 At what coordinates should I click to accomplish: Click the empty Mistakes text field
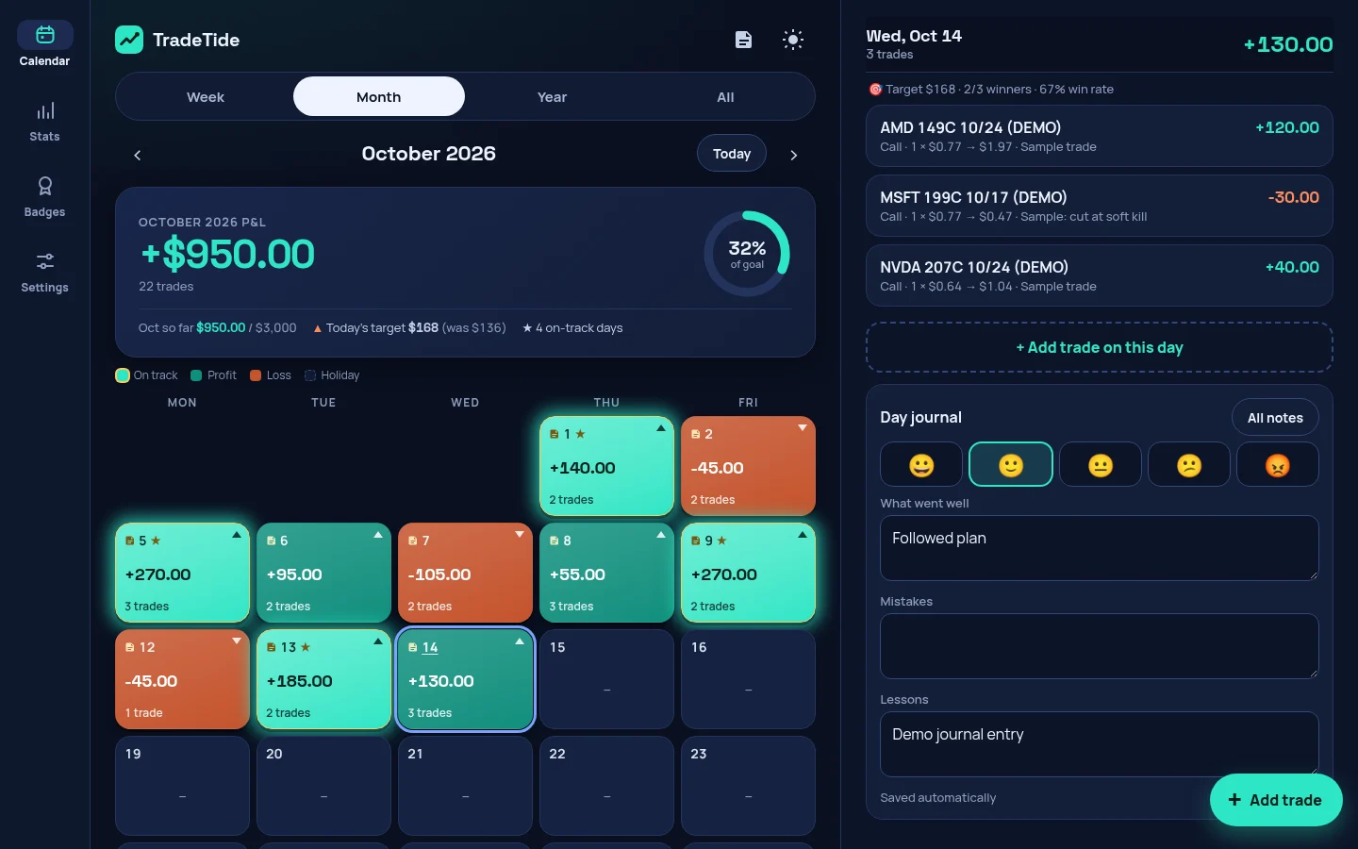click(x=1100, y=646)
